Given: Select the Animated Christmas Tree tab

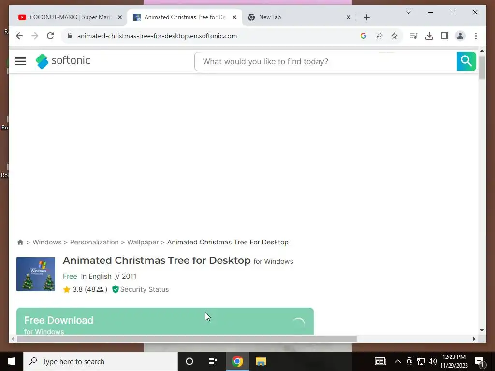Looking at the screenshot, I should point(185,17).
